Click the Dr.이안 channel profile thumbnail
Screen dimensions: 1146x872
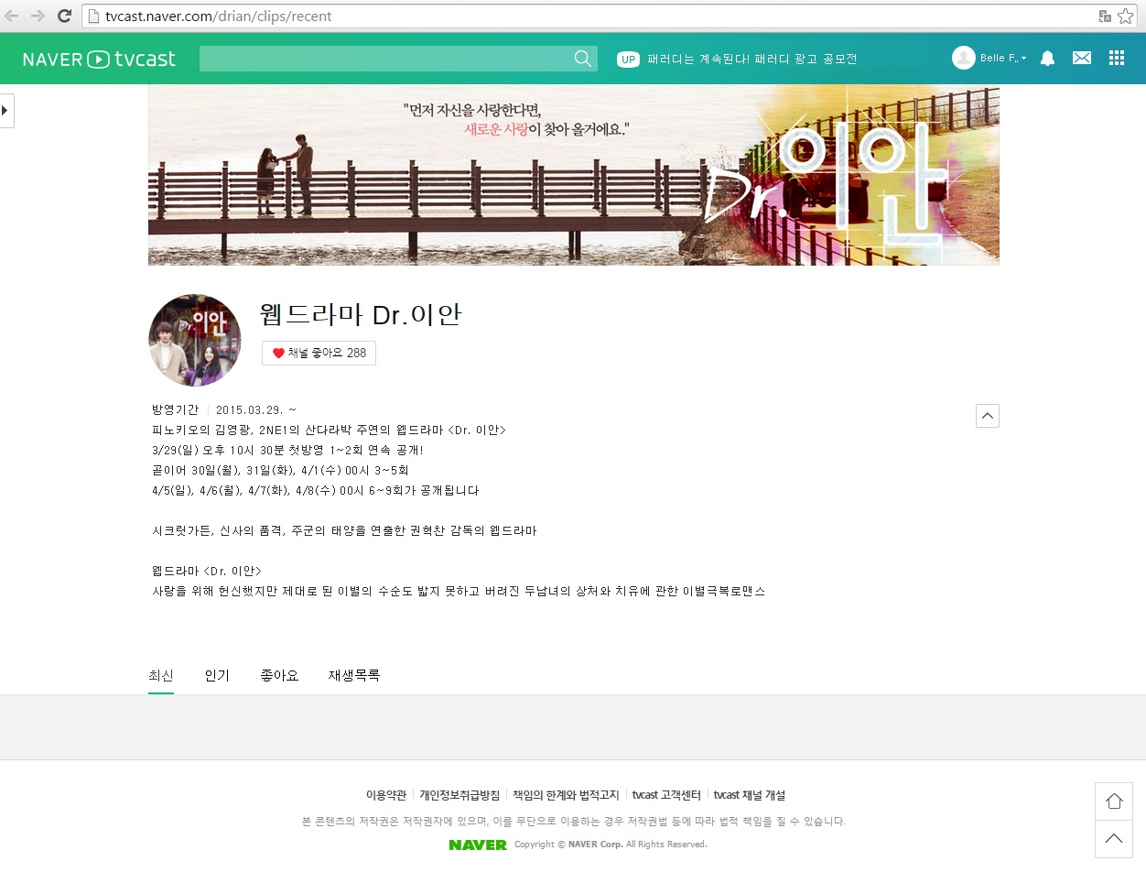[195, 340]
